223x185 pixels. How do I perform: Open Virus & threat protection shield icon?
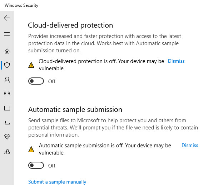(x=7, y=65)
